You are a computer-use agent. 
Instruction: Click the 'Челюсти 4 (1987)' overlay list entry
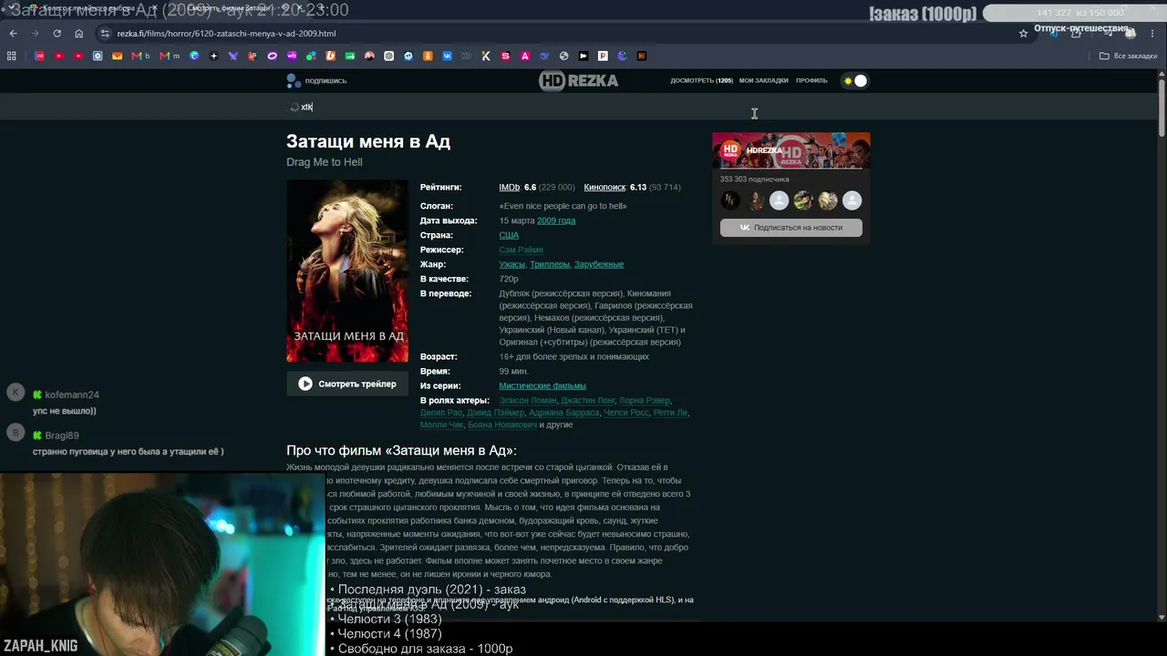[x=389, y=634]
